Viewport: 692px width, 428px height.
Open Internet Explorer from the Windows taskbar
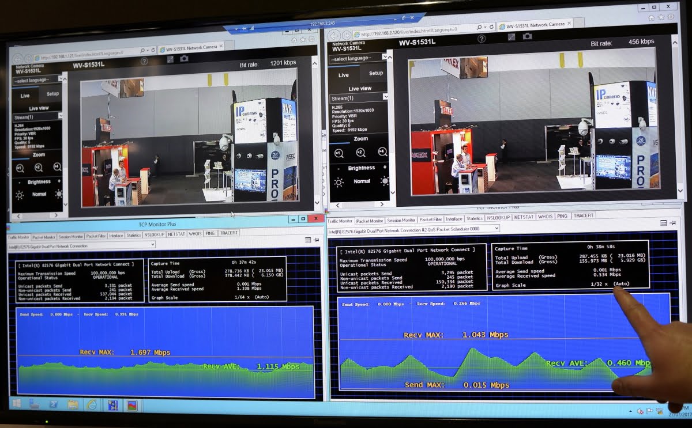pos(91,404)
